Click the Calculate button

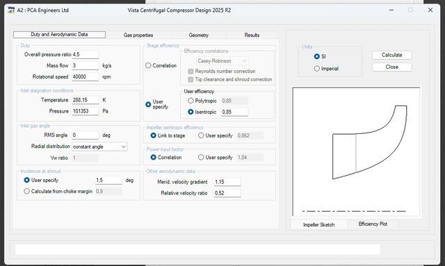point(391,55)
